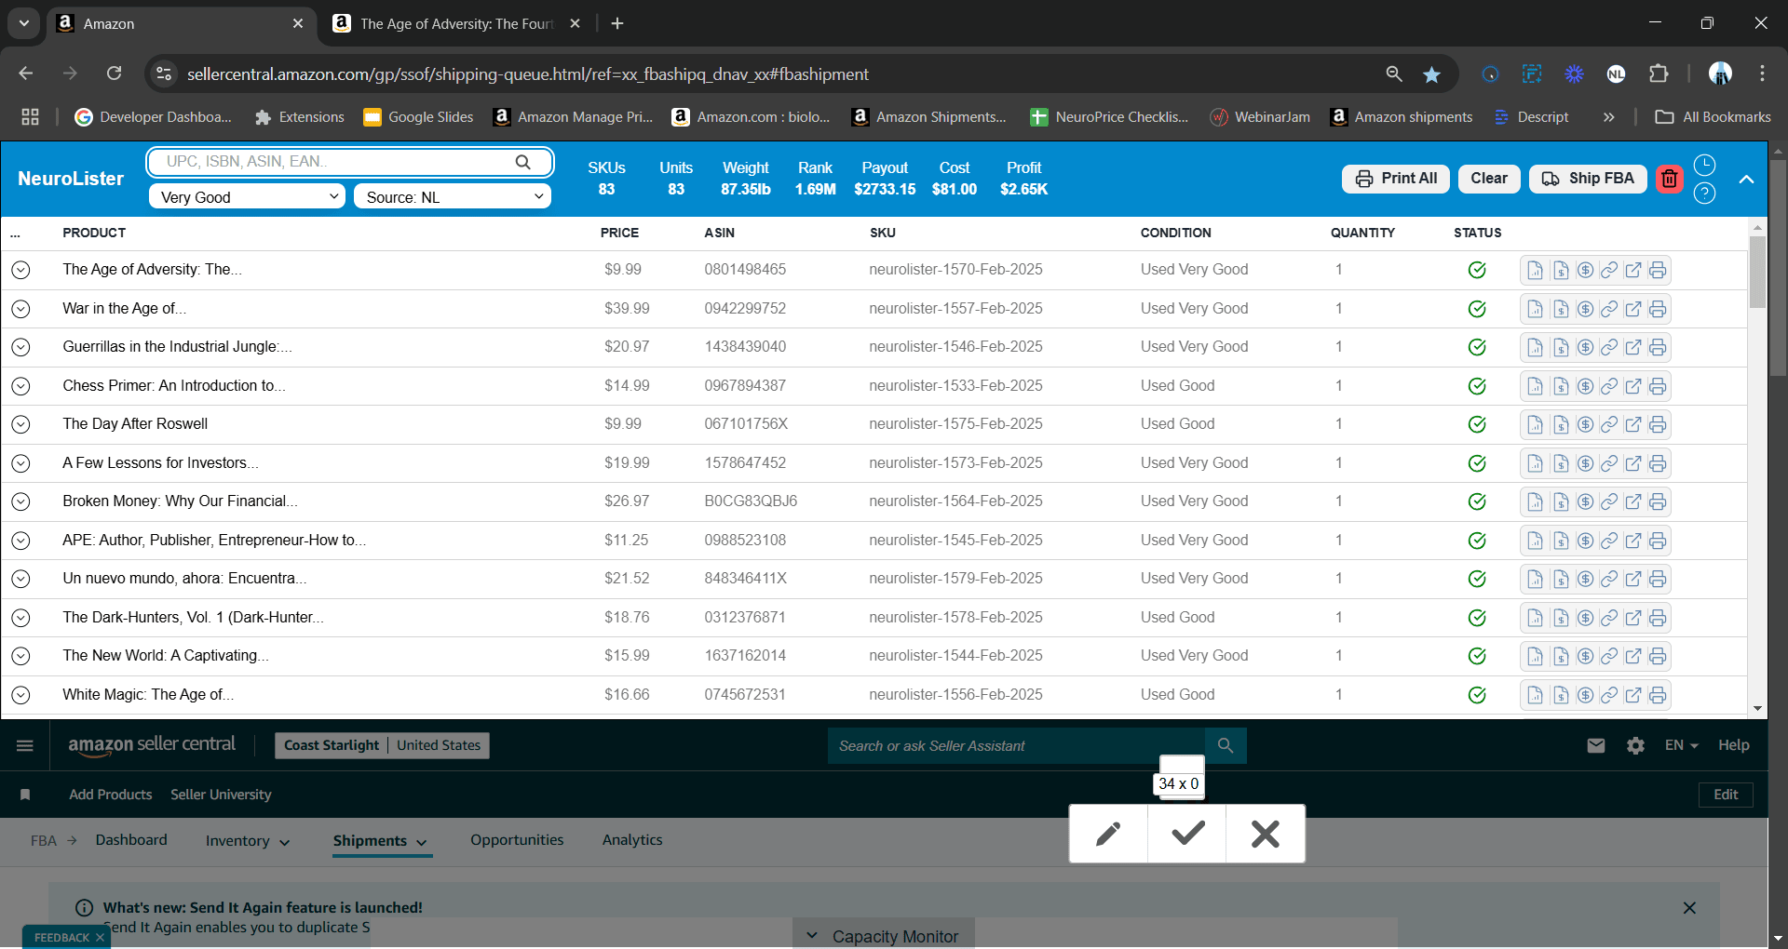Click the Print All button
Viewport: 1788px width, 949px height.
click(1396, 179)
